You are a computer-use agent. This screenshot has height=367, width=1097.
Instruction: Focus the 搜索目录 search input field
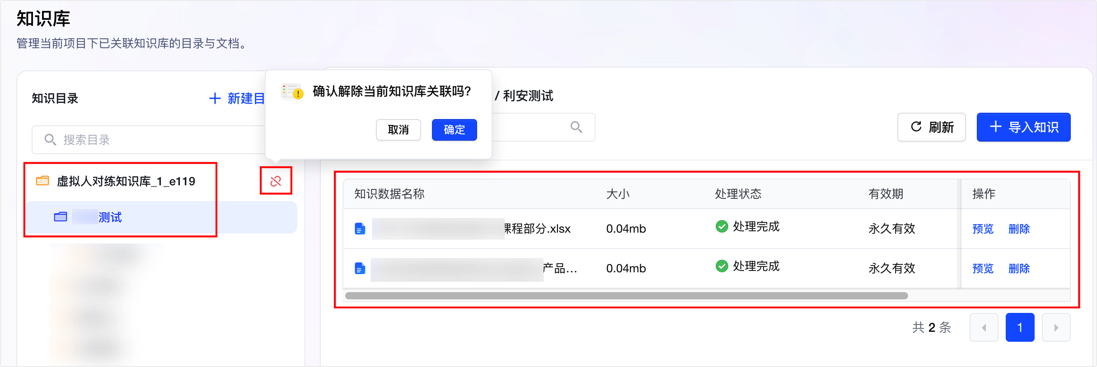(x=149, y=140)
